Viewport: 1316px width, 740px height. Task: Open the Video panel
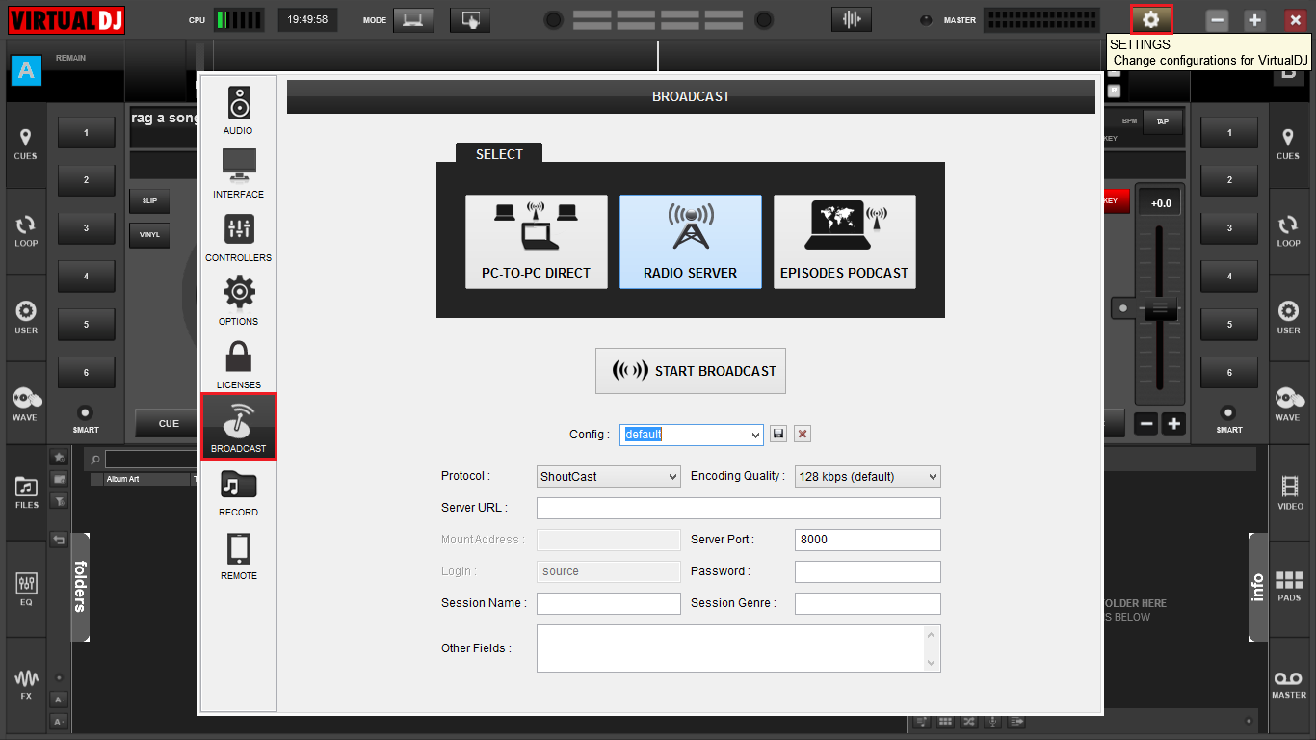click(1289, 492)
